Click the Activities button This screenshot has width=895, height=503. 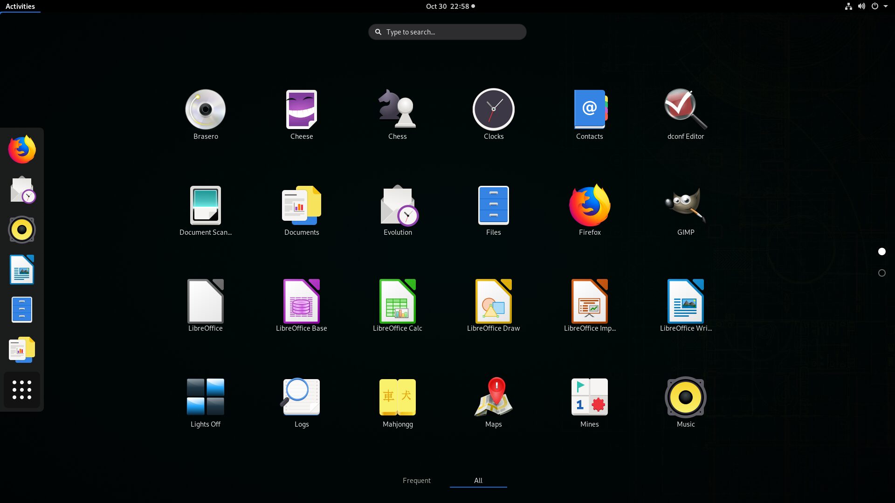pyautogui.click(x=20, y=7)
